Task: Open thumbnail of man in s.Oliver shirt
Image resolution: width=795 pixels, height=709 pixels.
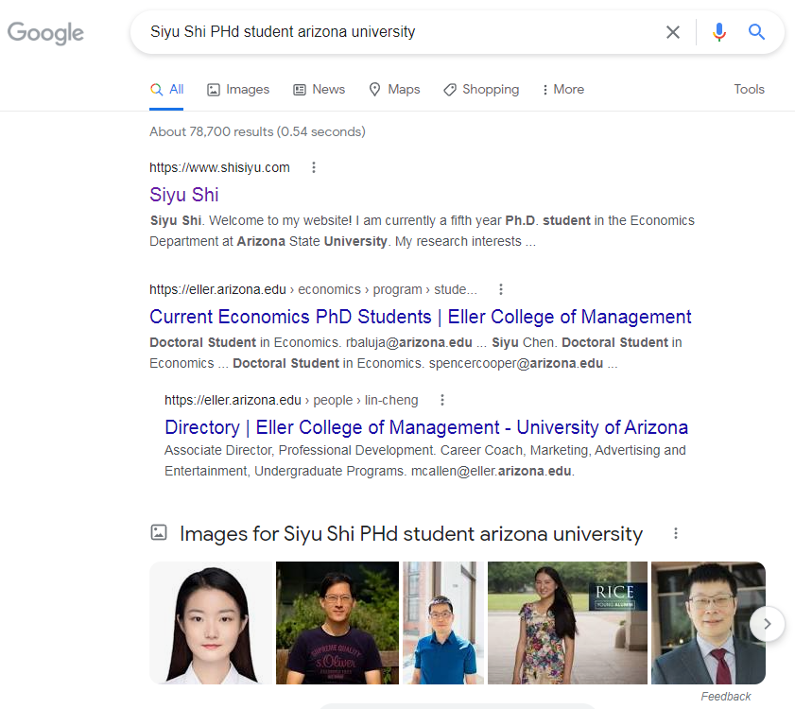Action: click(337, 623)
